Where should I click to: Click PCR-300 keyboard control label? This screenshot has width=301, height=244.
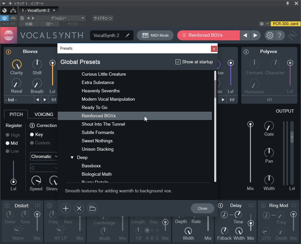tap(285, 24)
